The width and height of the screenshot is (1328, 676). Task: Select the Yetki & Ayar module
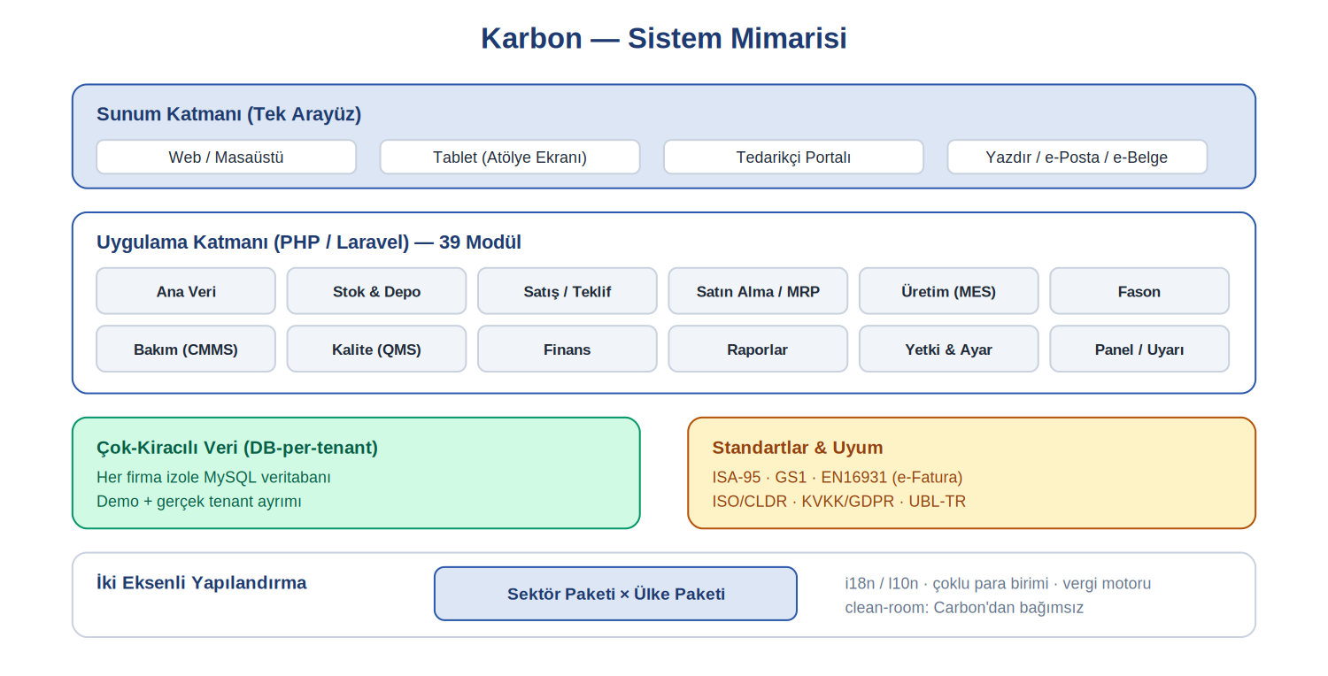[x=949, y=350]
